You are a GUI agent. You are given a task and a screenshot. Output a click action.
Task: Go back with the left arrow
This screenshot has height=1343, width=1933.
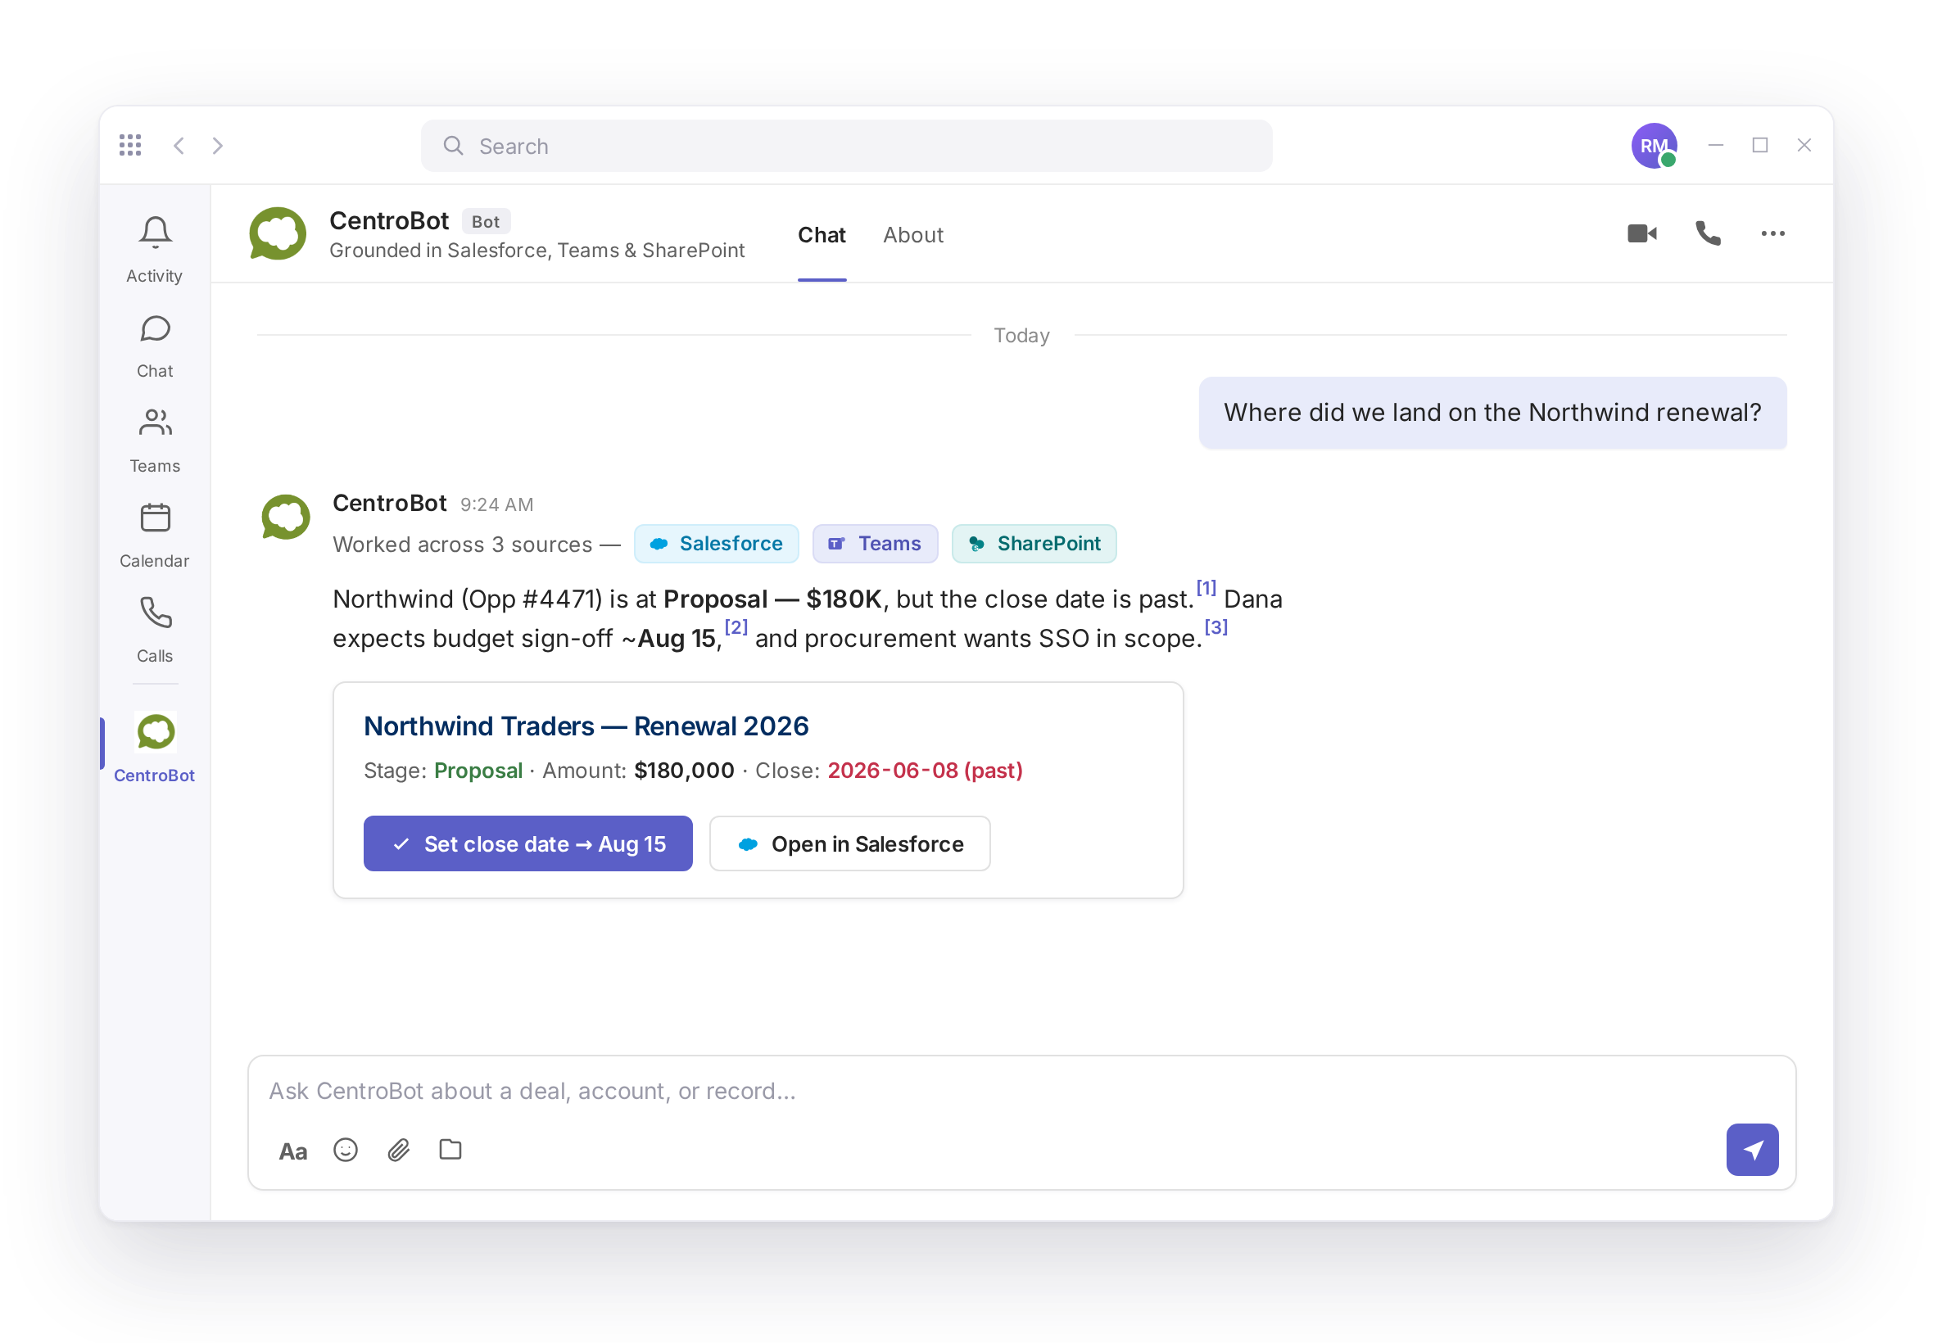tap(179, 146)
